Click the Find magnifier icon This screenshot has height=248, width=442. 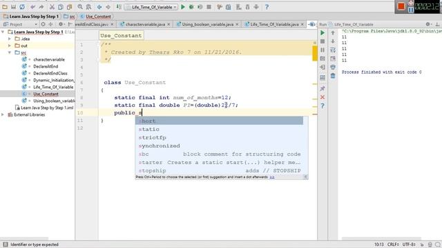point(80,7)
